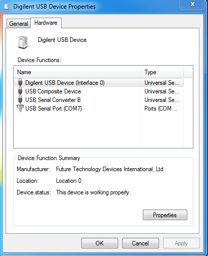Click the title bar device icon

(x=7, y=7)
